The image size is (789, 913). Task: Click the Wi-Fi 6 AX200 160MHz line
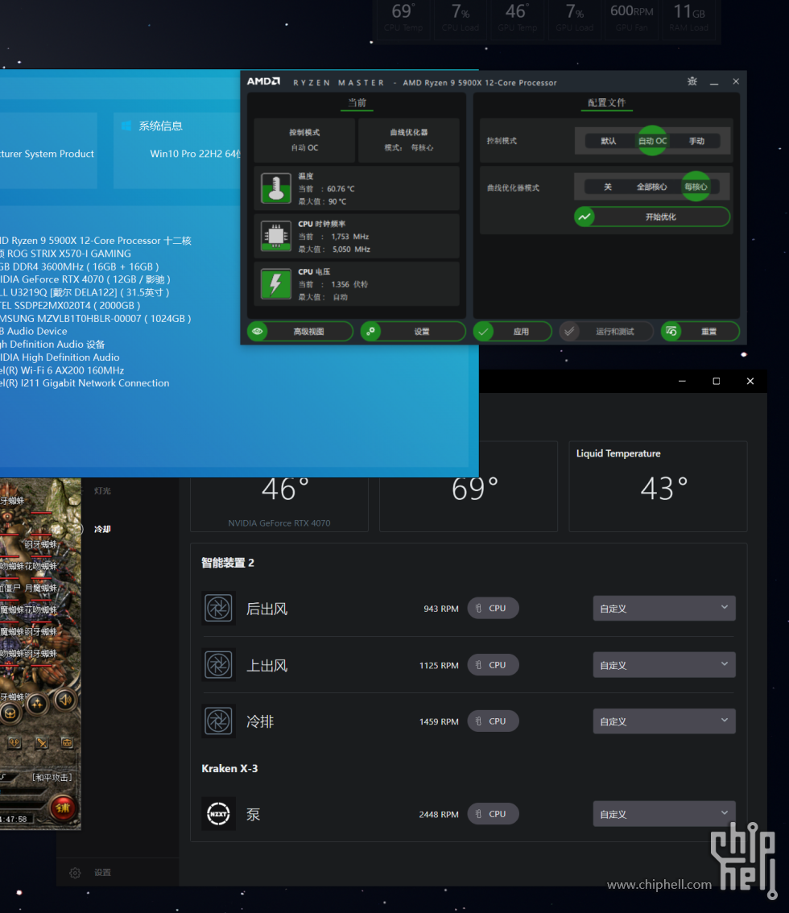click(x=62, y=370)
